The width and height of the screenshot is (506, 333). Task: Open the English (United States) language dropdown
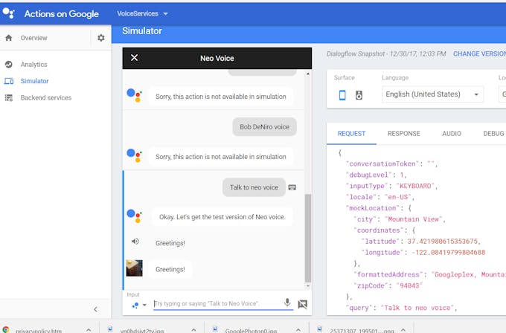[x=432, y=94]
